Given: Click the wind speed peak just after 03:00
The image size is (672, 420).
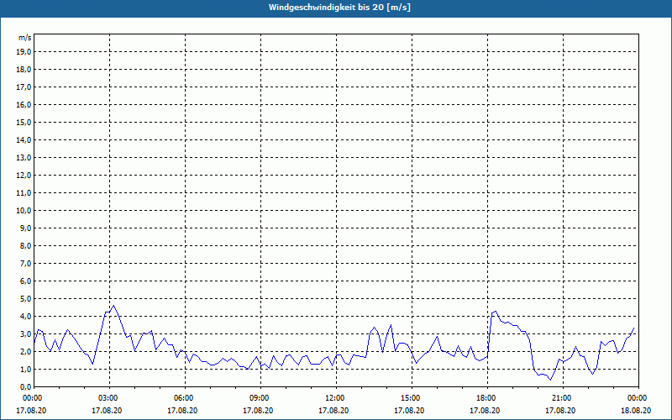Looking at the screenshot, I should point(113,306).
